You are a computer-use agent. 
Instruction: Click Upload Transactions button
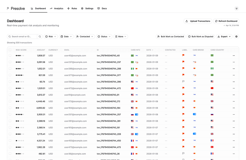coord(198,21)
